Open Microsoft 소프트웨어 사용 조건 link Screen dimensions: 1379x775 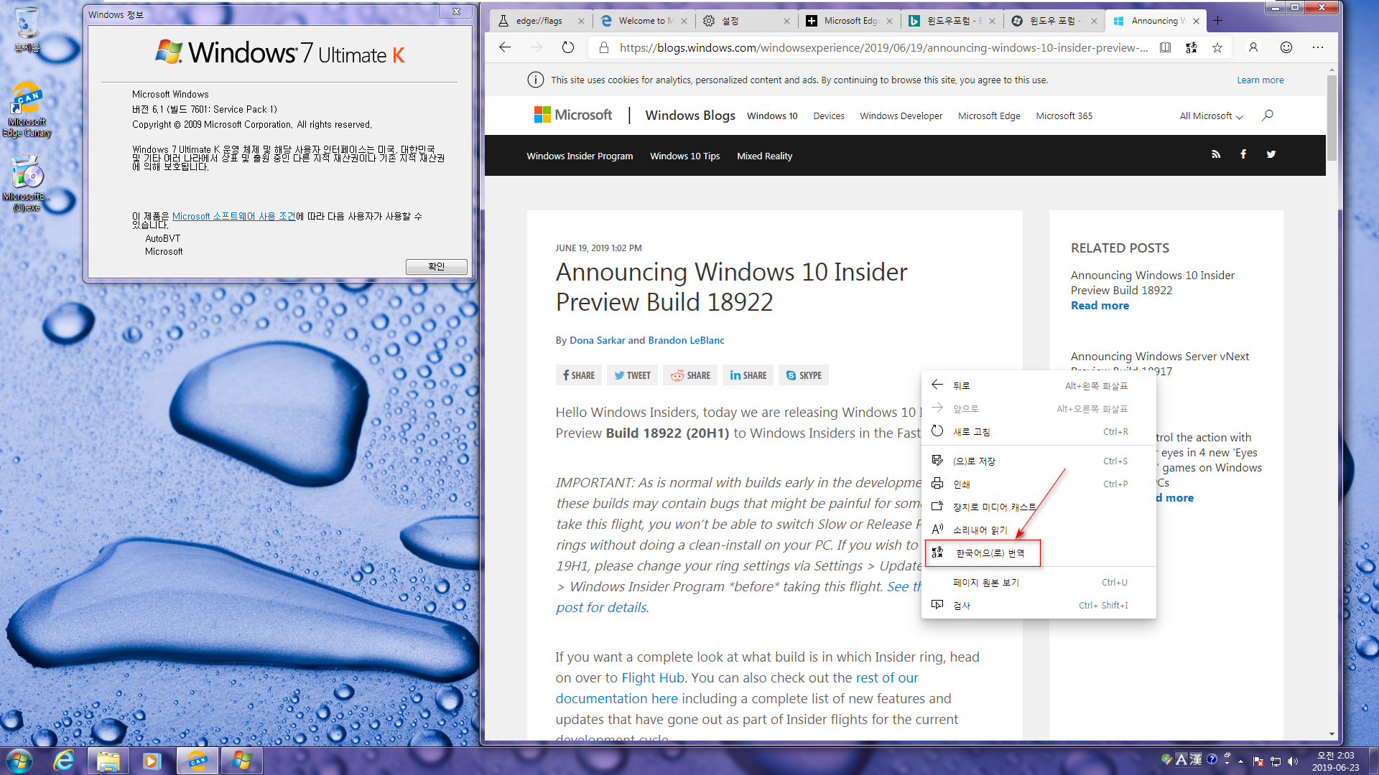click(233, 216)
